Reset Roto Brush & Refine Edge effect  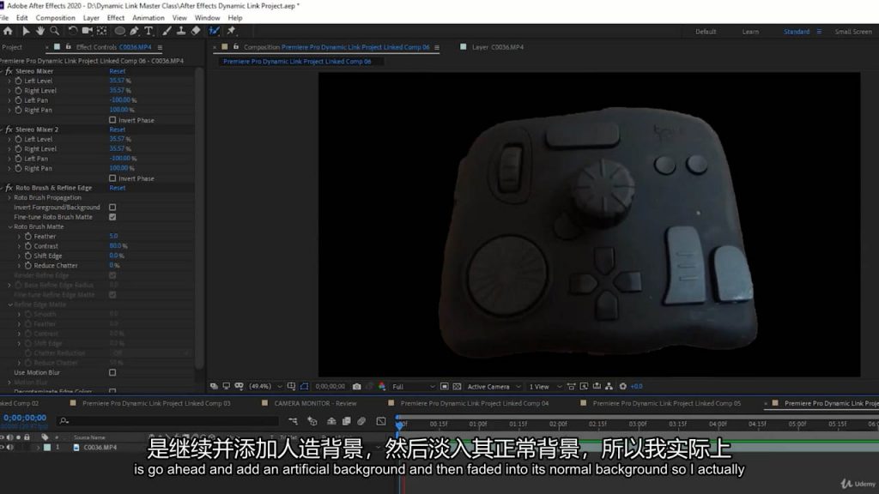(117, 188)
